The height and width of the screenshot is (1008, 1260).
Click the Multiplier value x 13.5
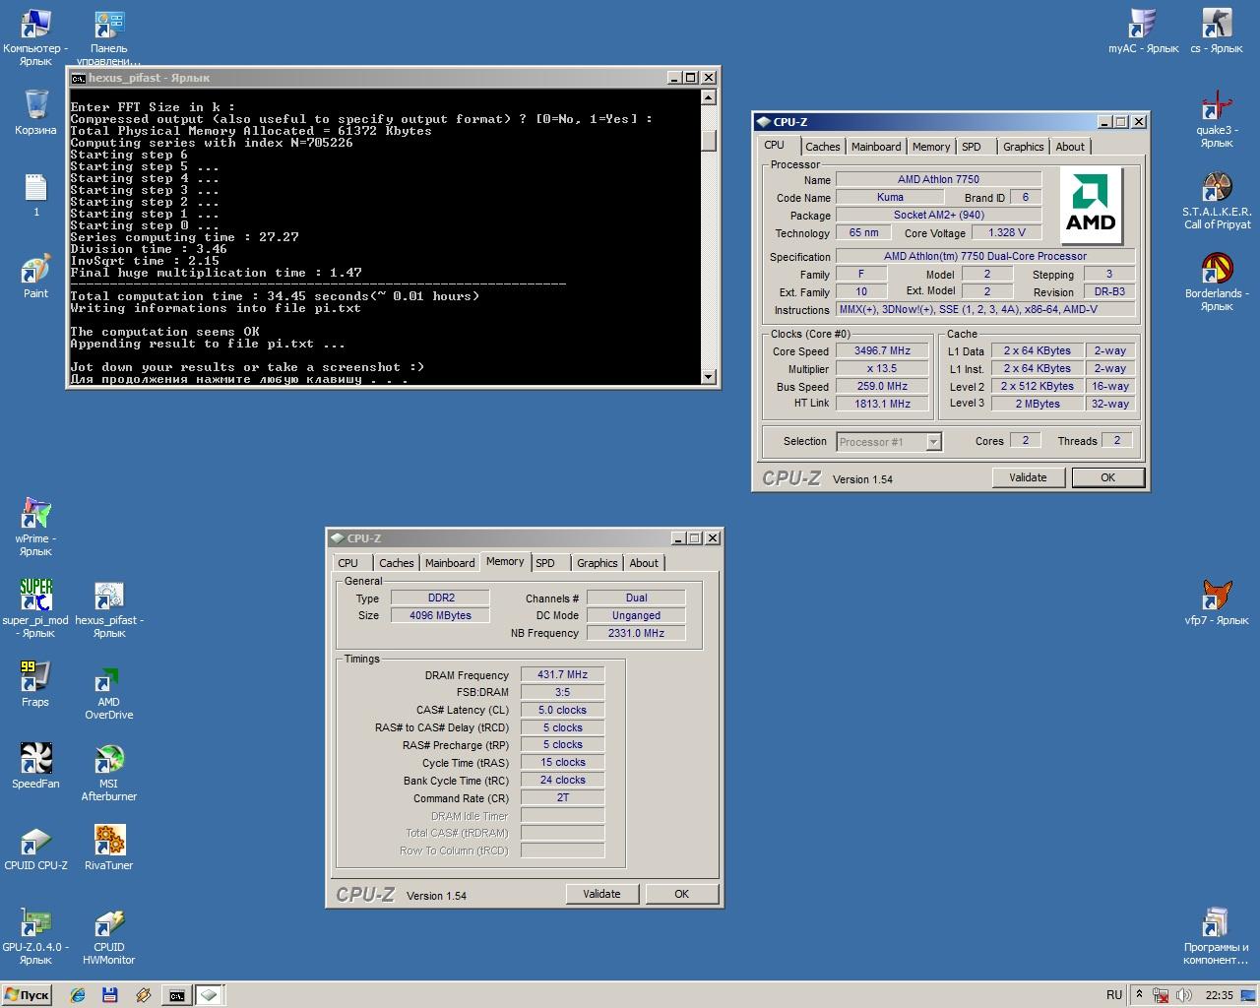click(x=882, y=368)
